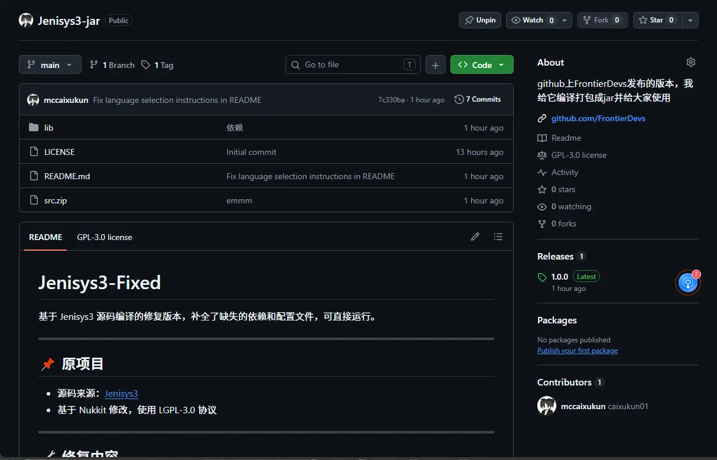Open the 0 stars count in About

(563, 189)
